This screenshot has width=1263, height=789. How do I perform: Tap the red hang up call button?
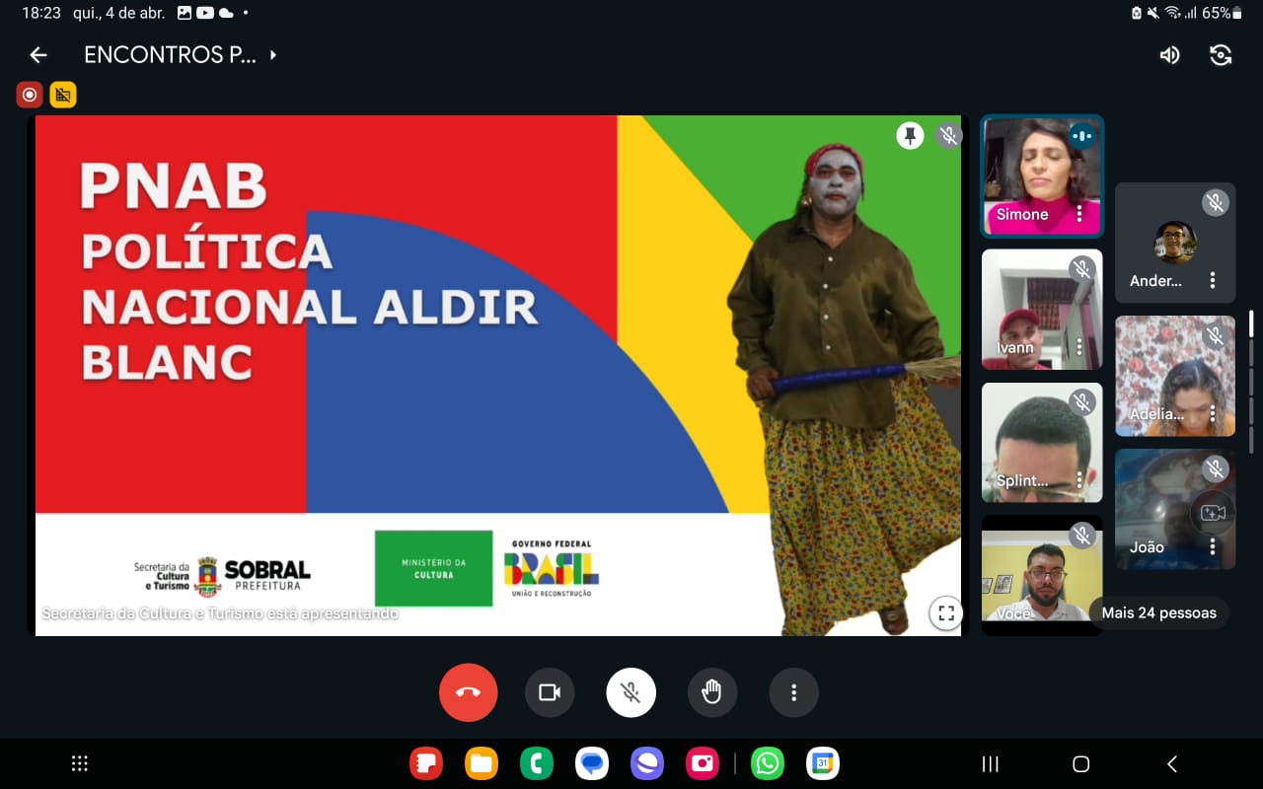468,692
